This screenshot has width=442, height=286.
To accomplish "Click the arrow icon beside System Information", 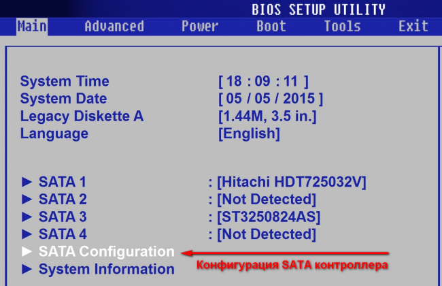I will pos(27,270).
